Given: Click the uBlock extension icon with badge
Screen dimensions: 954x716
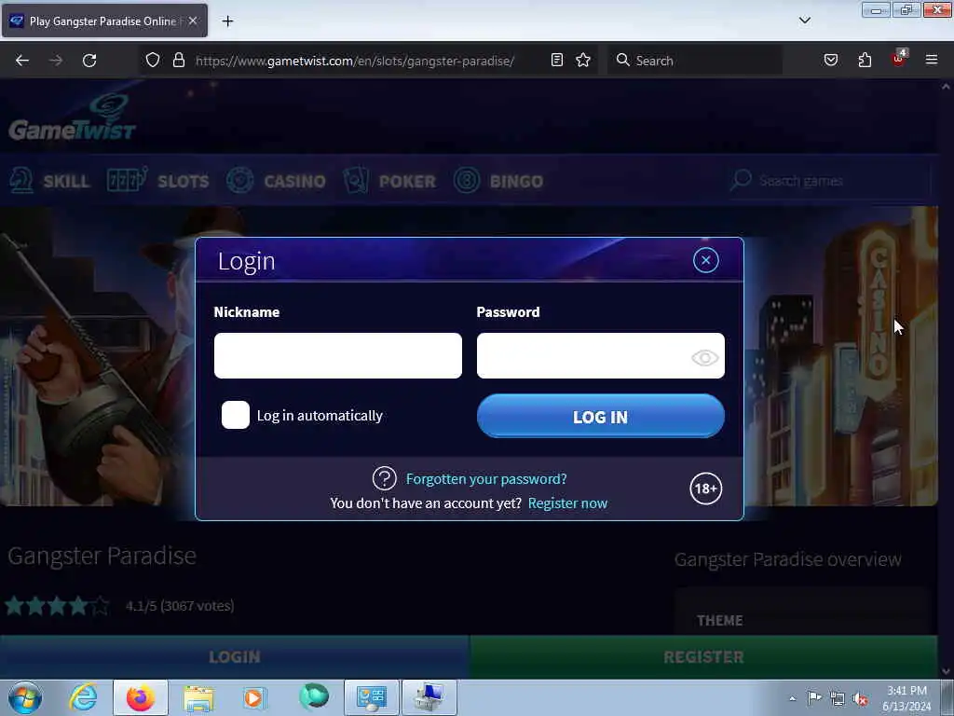Looking at the screenshot, I should pos(899,59).
